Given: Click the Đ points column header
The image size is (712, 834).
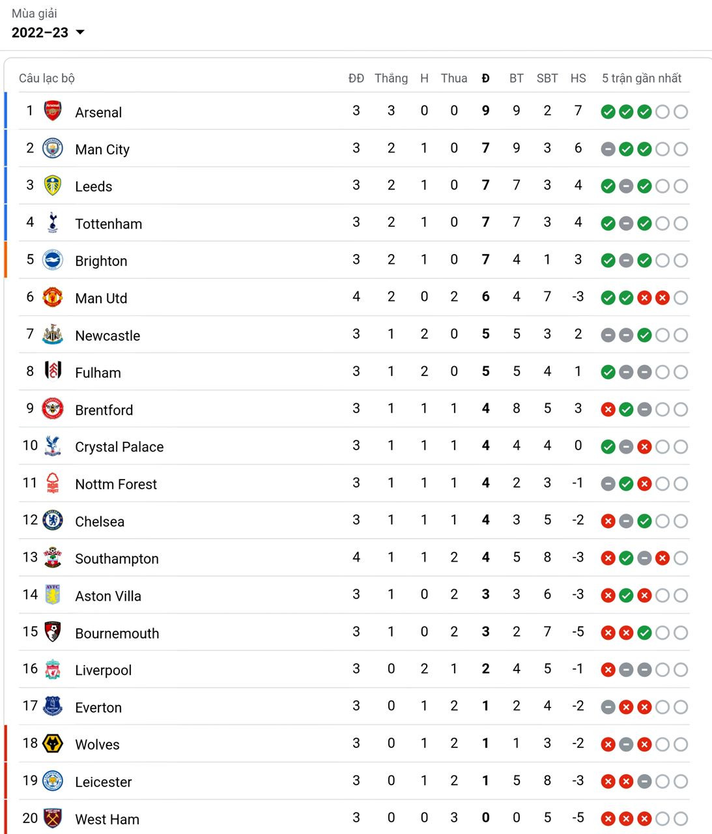Looking at the screenshot, I should pyautogui.click(x=485, y=78).
